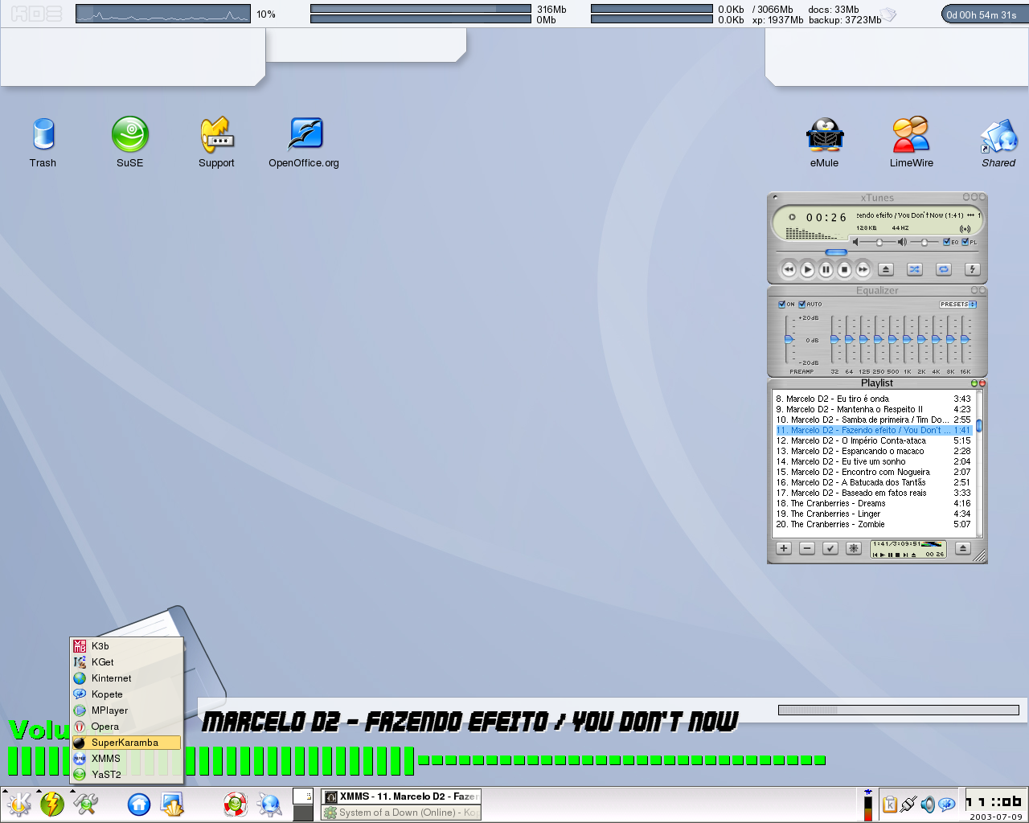Click the green lightning bolt panel icon
1029x823 pixels.
pyautogui.click(x=52, y=804)
